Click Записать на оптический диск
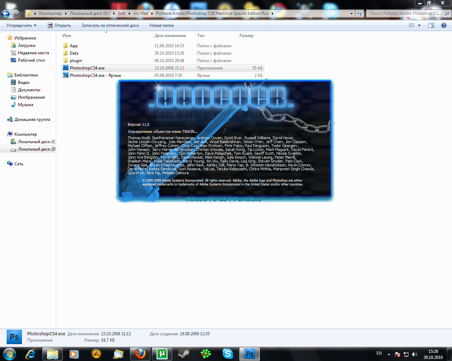The width and height of the screenshot is (452, 361). coord(110,25)
